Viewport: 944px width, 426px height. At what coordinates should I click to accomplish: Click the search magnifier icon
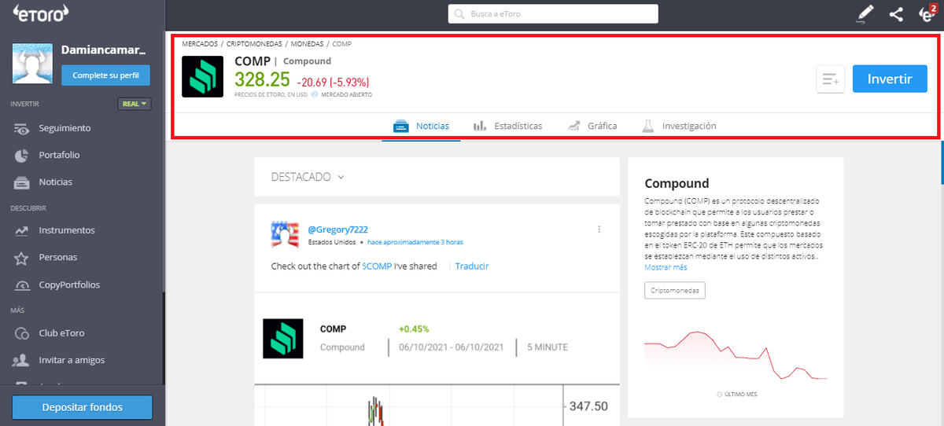coord(459,13)
